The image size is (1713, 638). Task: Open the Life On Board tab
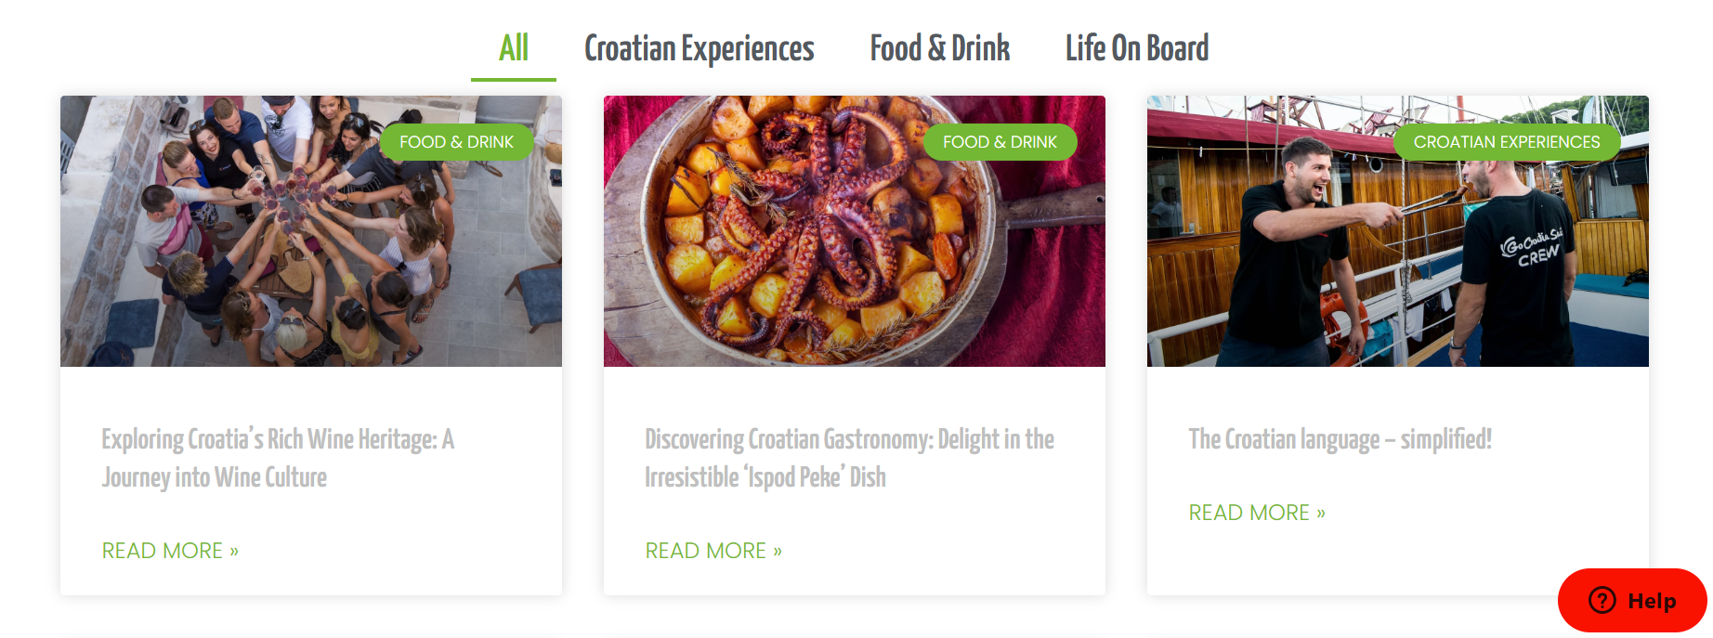coord(1137,48)
